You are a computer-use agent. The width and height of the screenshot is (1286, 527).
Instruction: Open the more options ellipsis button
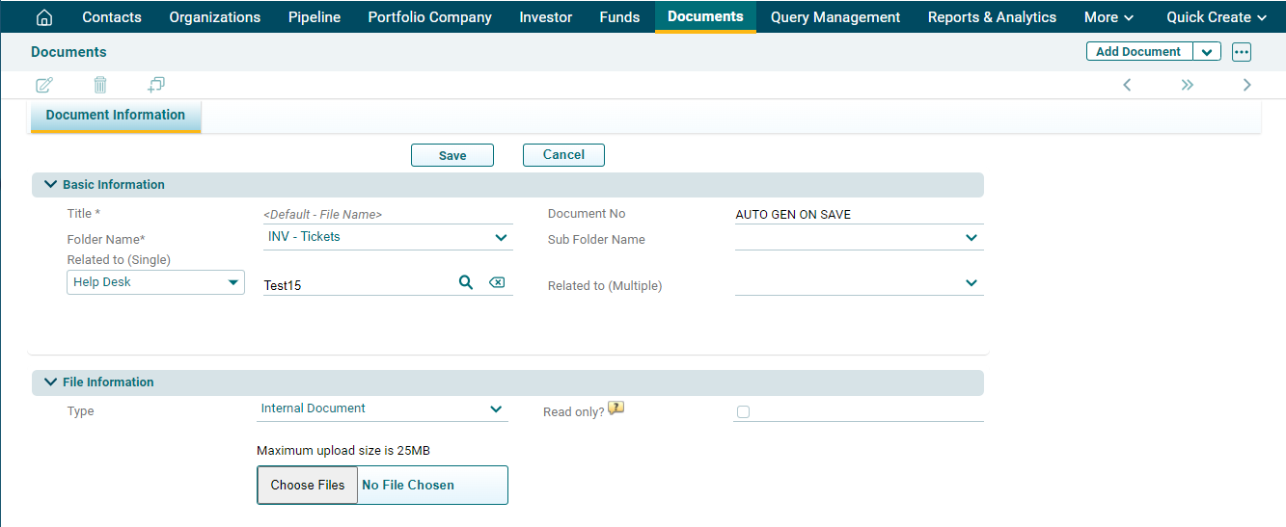[x=1241, y=52]
